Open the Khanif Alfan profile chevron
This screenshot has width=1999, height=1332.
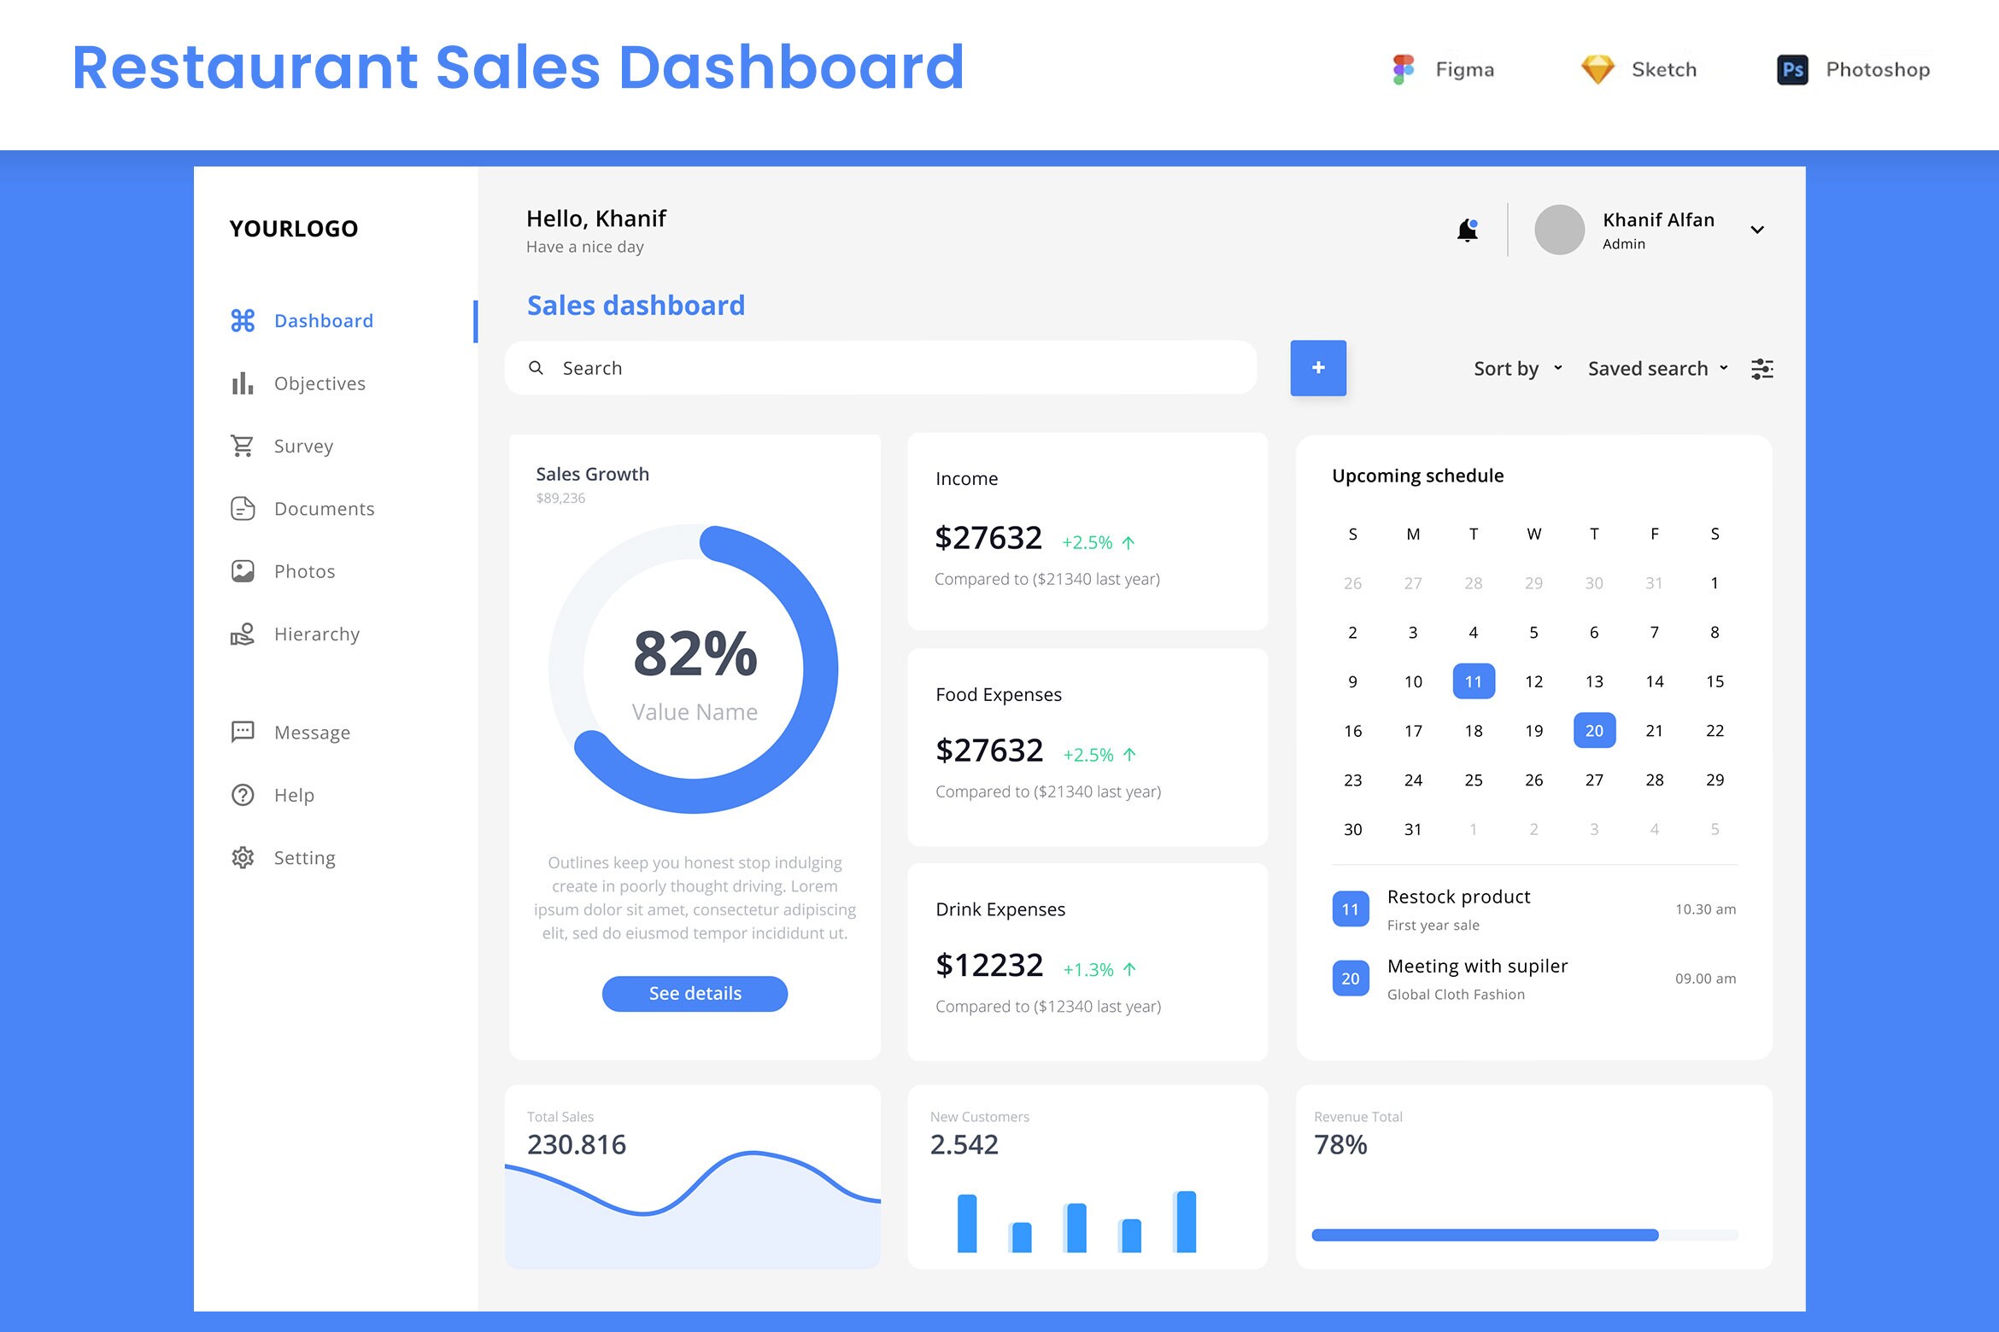tap(1757, 229)
